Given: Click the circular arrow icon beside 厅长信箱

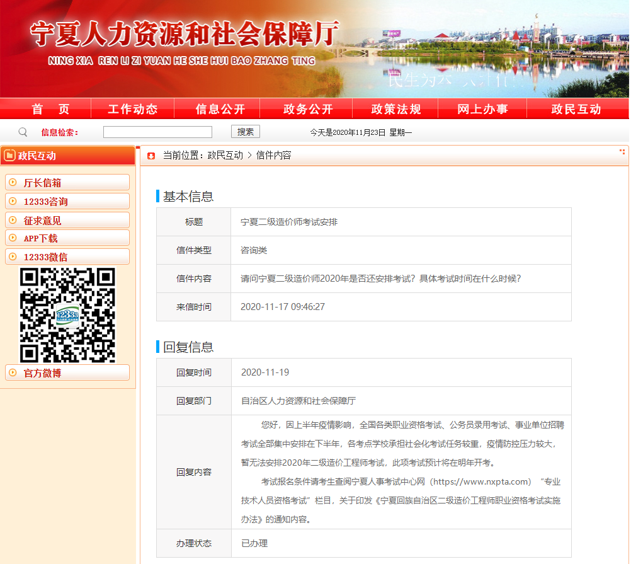Looking at the screenshot, I should [13, 183].
